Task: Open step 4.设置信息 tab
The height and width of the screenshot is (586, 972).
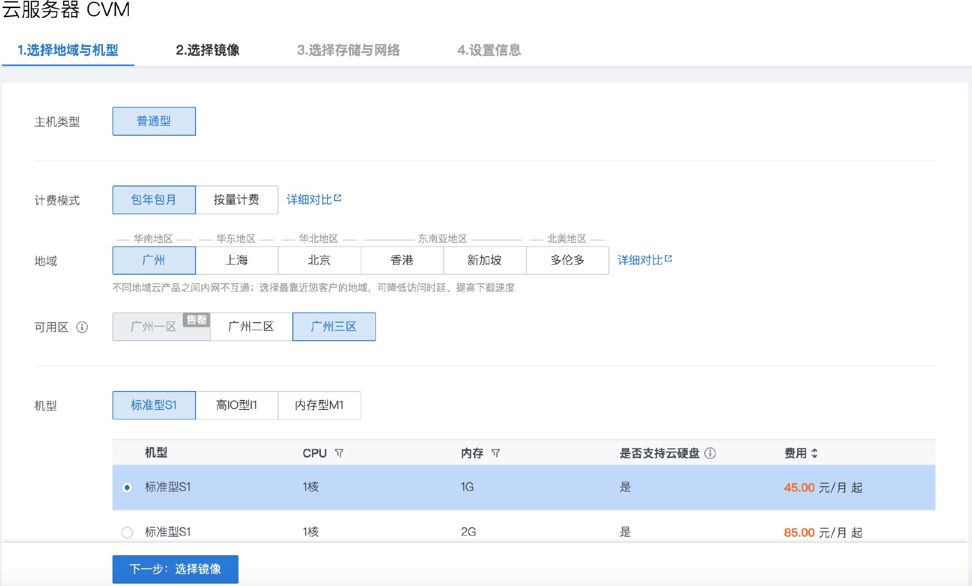Action: click(489, 50)
